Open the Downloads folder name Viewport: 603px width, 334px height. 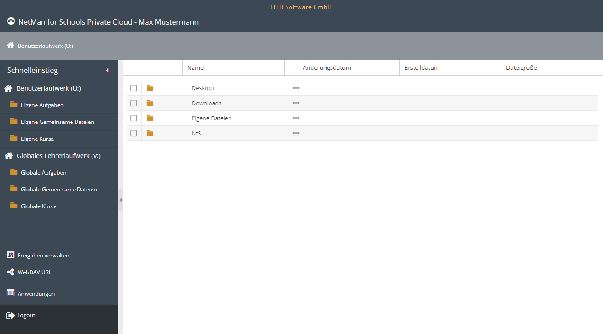[x=206, y=103]
